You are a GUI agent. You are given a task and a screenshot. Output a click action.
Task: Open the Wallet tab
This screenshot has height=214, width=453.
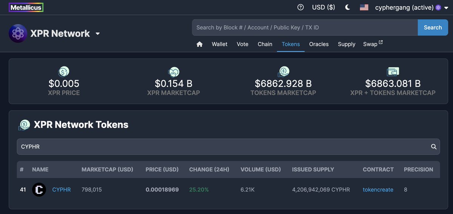tap(220, 44)
